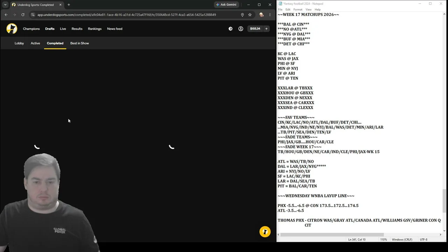Click the "PHI/JAX/GB.....HOU/CAR/CLE" line

point(306,142)
